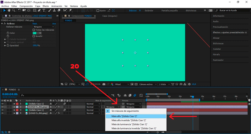
Task: Enable the Invertir checkbox
Action: point(34,36)
